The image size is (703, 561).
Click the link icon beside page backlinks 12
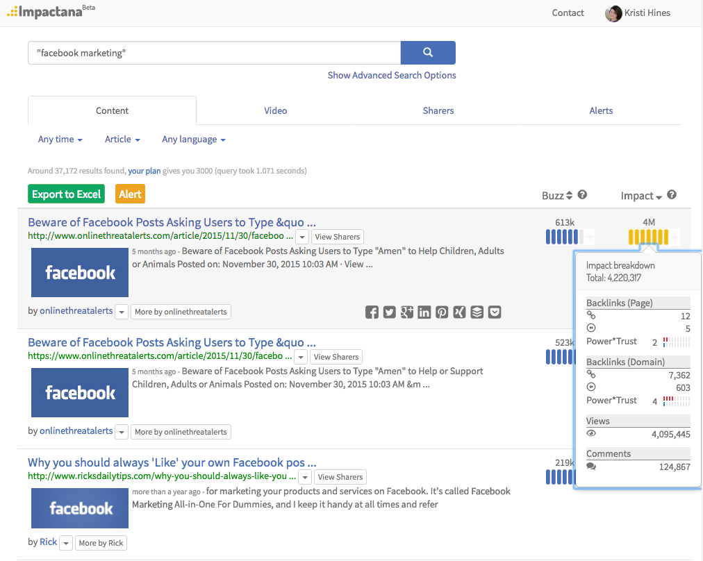click(591, 315)
